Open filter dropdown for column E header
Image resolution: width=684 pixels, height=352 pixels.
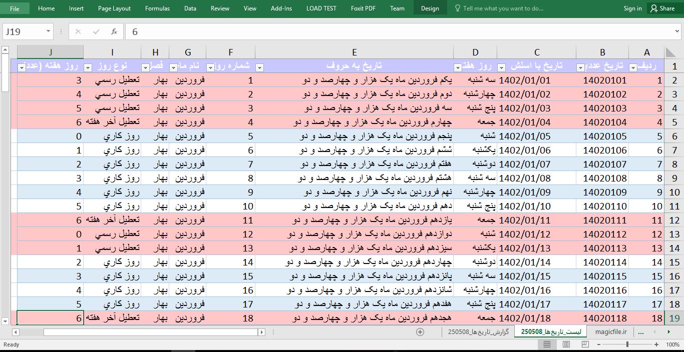(259, 67)
